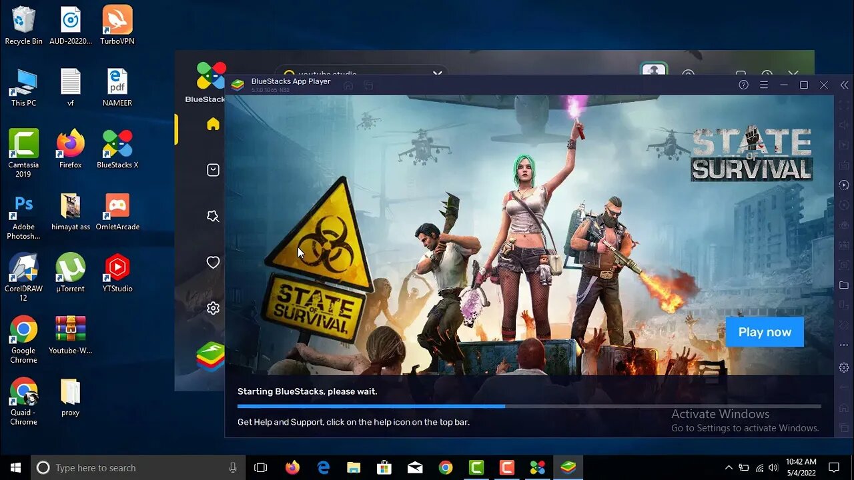Open the volume control in system tray
The height and width of the screenshot is (480, 854).
pos(773,468)
